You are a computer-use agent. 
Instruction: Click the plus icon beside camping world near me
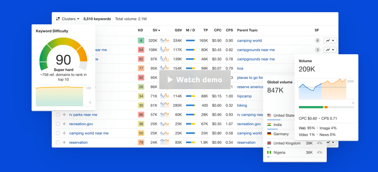point(64,133)
